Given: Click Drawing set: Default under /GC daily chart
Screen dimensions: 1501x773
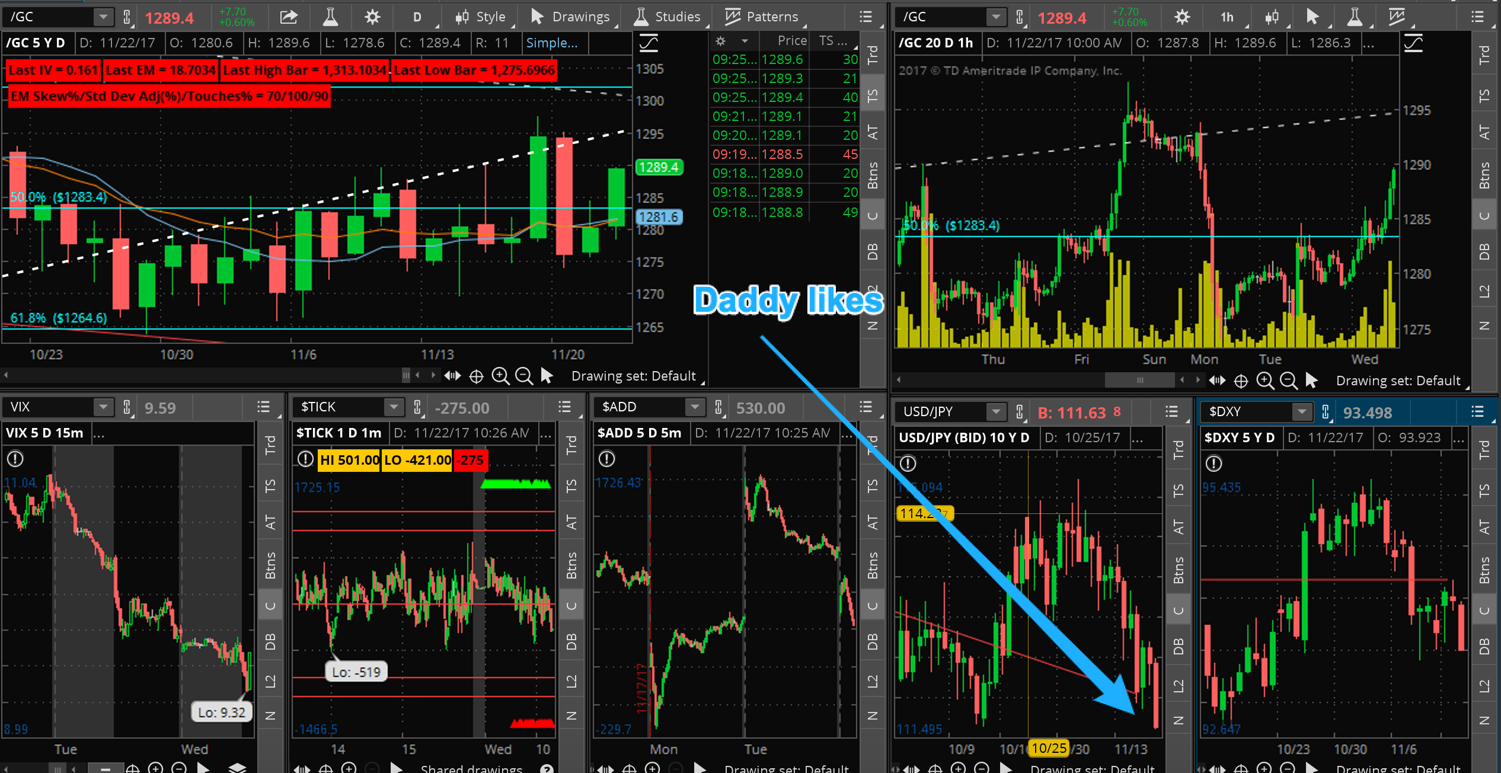Looking at the screenshot, I should point(633,376).
